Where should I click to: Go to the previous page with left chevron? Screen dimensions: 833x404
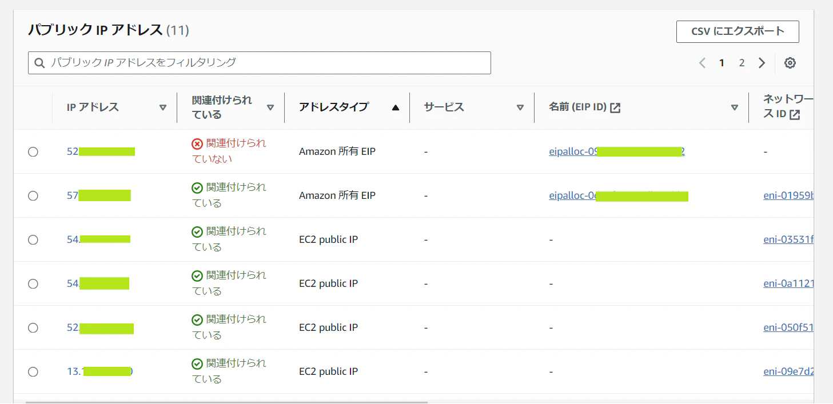(702, 63)
